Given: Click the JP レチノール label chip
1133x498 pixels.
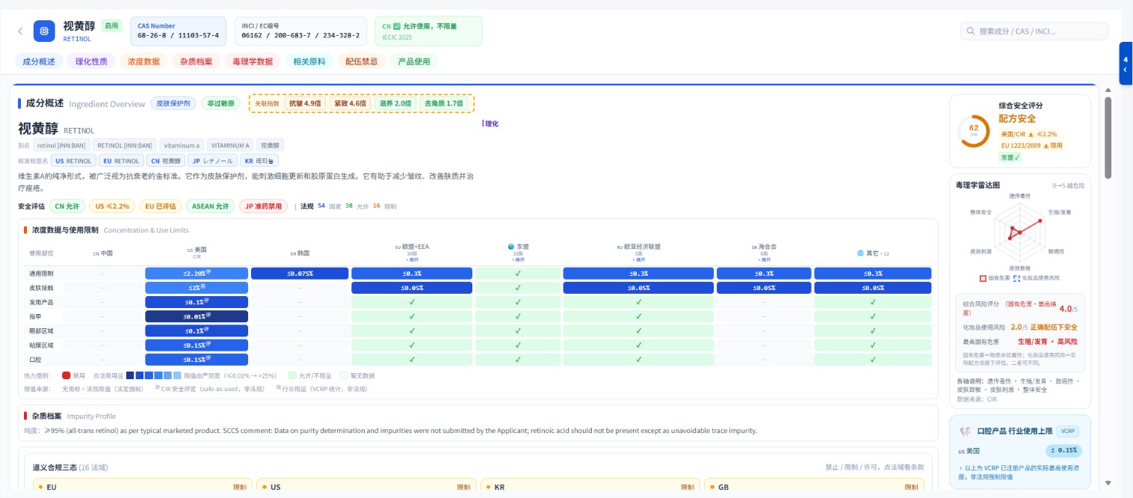Looking at the screenshot, I should (x=212, y=161).
